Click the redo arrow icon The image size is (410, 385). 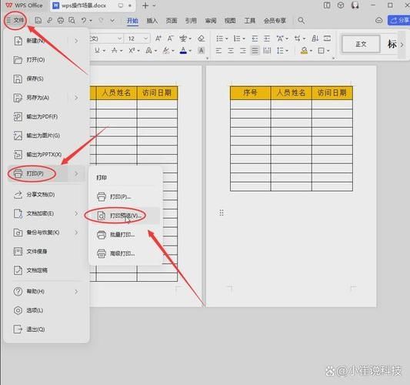(x=101, y=20)
